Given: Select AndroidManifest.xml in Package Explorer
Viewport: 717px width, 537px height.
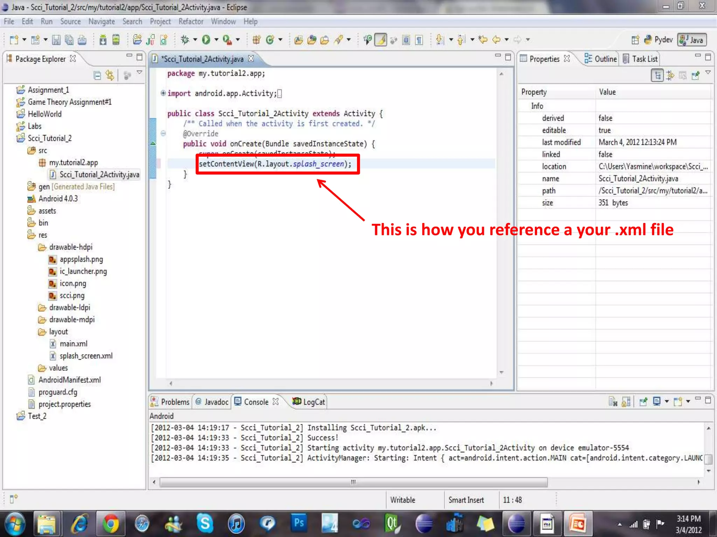Looking at the screenshot, I should tap(64, 380).
